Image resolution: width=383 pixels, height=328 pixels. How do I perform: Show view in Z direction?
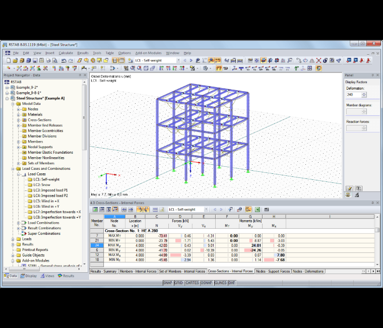point(175,69)
